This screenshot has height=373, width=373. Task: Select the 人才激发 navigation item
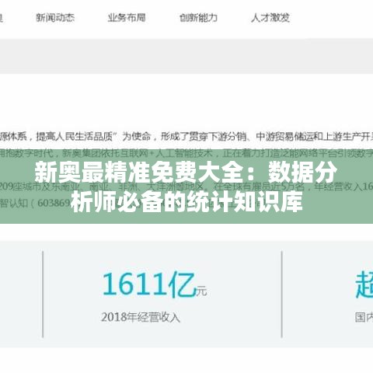pyautogui.click(x=270, y=18)
